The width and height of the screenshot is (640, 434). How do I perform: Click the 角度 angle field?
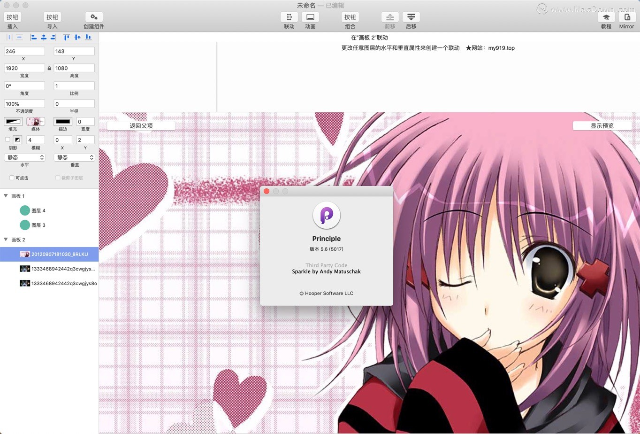24,86
